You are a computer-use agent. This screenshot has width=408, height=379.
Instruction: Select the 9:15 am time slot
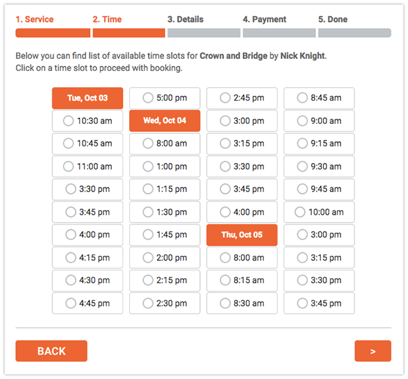[x=319, y=143]
